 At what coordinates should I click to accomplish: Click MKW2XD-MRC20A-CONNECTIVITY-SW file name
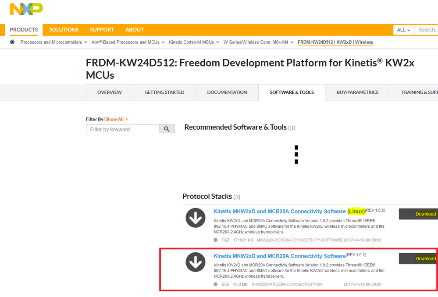point(287,284)
